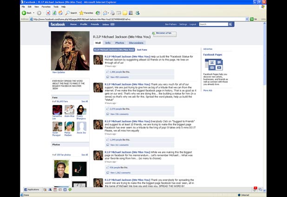The height and width of the screenshot is (197, 287).
Task: Switch to the Photos tab
Action: pyautogui.click(x=120, y=43)
